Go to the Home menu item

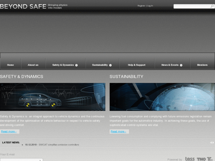click(x=10, y=65)
